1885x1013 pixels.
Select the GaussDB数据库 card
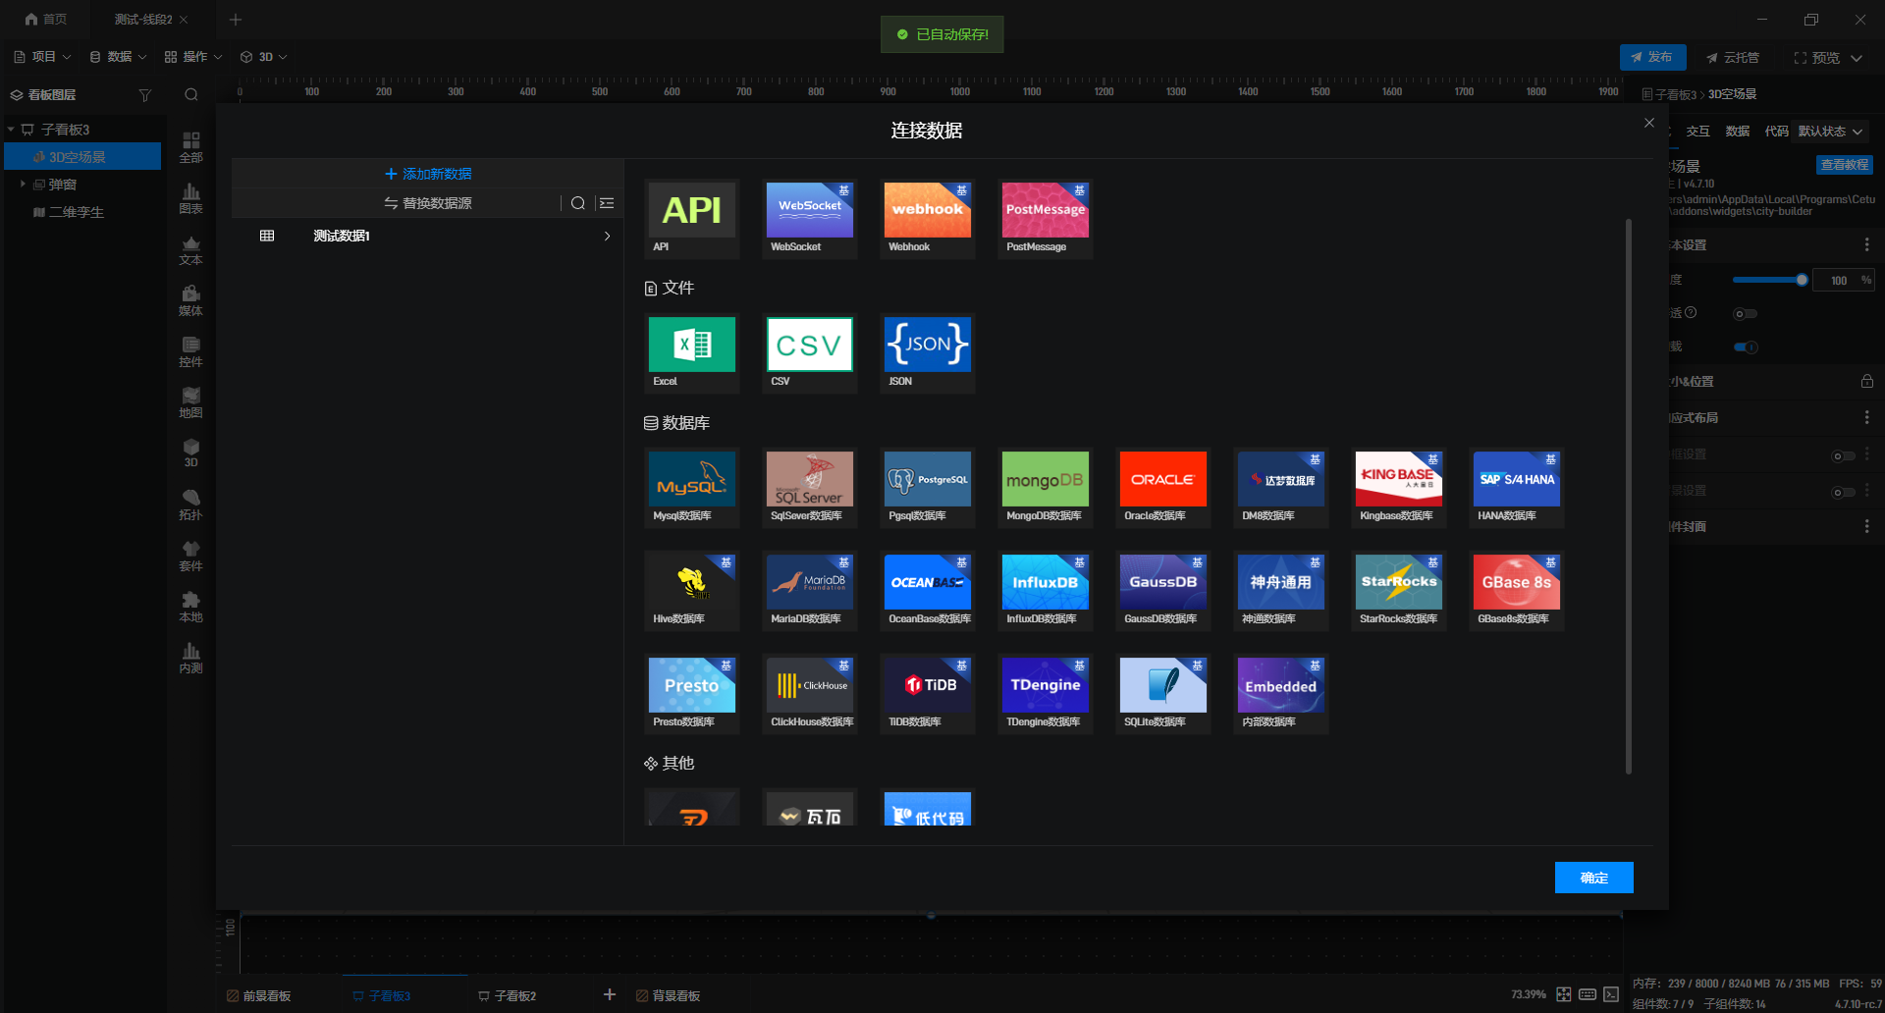point(1163,591)
